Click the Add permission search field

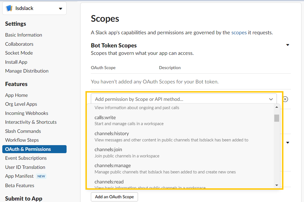point(180,99)
